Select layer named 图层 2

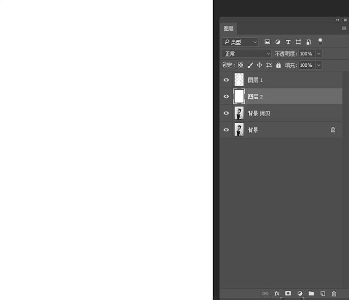pyautogui.click(x=255, y=97)
